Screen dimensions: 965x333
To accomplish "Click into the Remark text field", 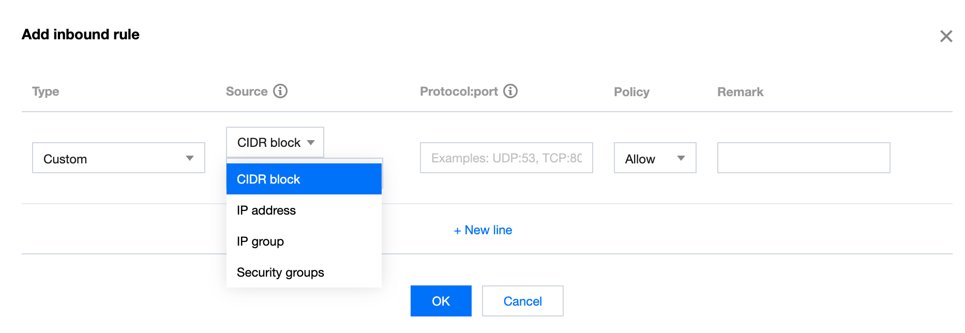I will pos(803,158).
